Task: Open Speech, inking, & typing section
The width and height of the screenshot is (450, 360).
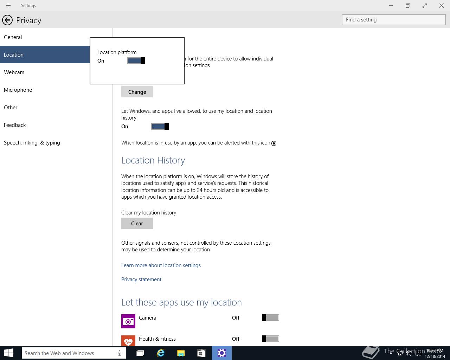Action: (56, 143)
